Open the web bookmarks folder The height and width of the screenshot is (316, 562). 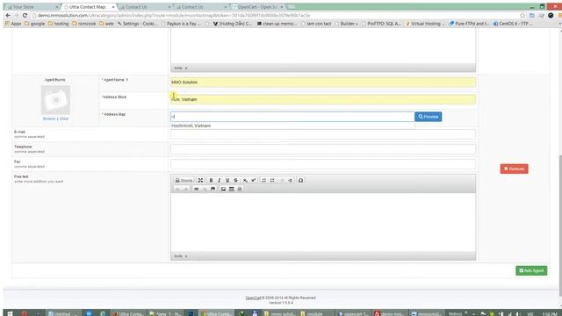click(x=106, y=24)
